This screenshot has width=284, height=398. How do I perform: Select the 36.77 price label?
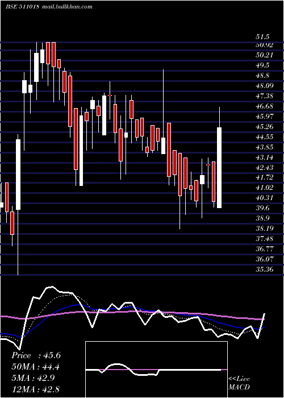(x=265, y=248)
